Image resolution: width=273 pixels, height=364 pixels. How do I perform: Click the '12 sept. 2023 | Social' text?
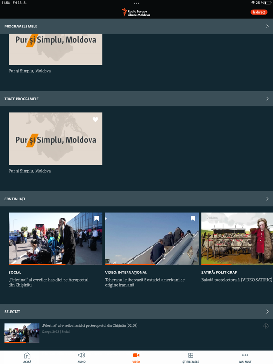(x=55, y=331)
